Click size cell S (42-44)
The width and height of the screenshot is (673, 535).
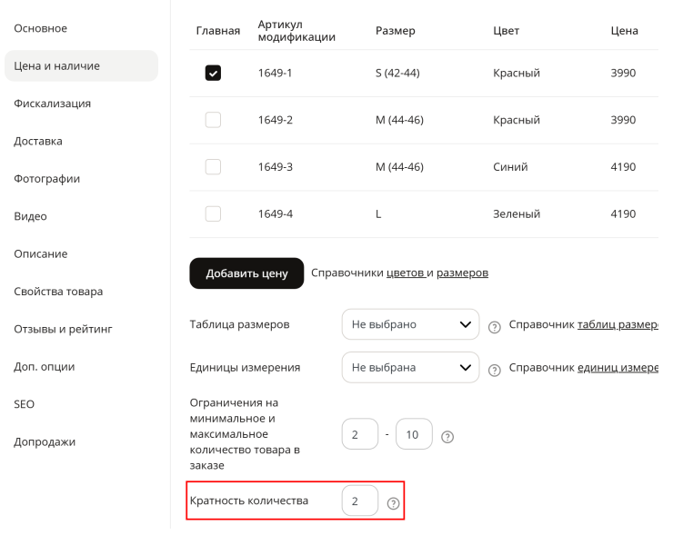(397, 73)
